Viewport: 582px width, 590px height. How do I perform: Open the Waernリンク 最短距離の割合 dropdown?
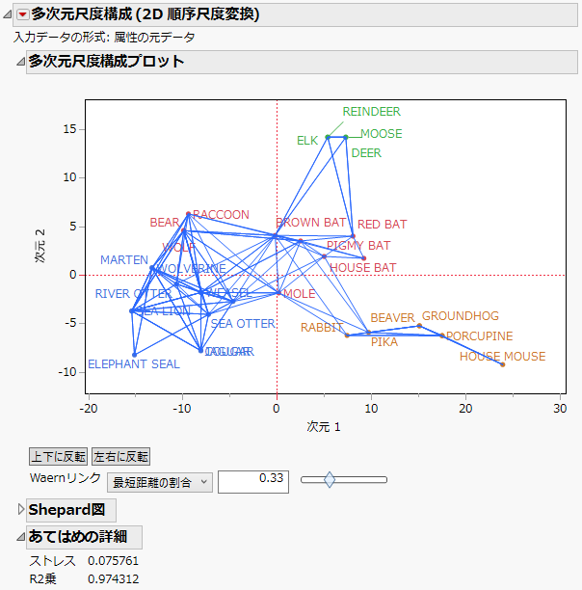click(159, 482)
